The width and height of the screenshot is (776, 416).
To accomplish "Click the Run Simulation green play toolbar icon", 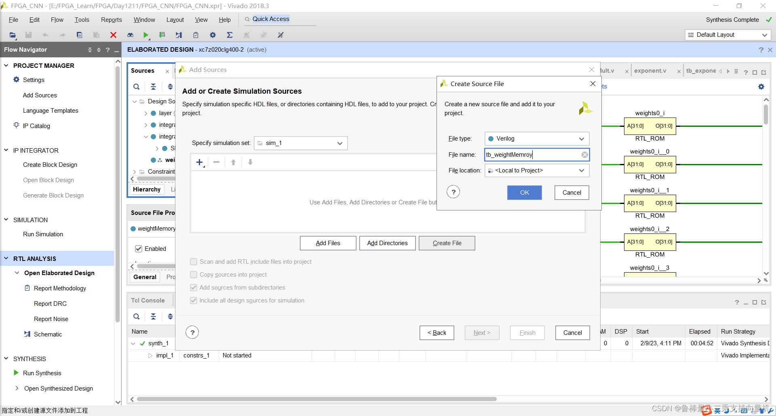I will [146, 35].
